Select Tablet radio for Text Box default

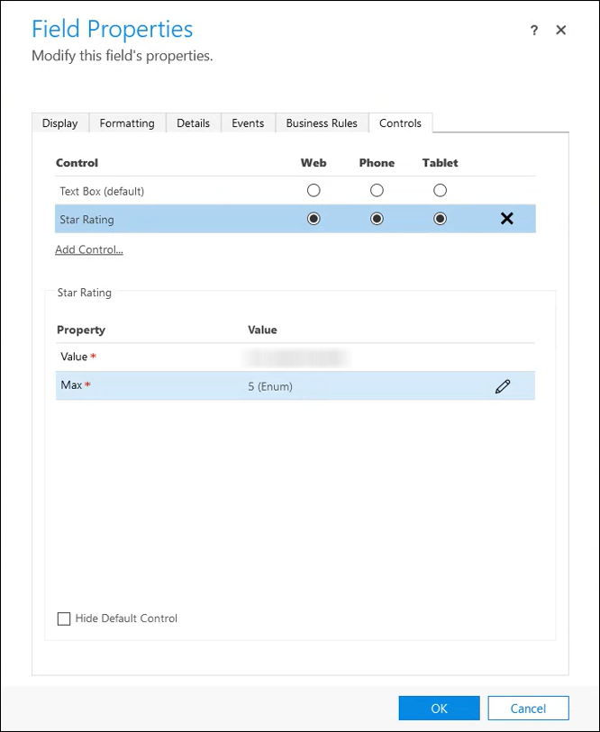pyautogui.click(x=440, y=191)
